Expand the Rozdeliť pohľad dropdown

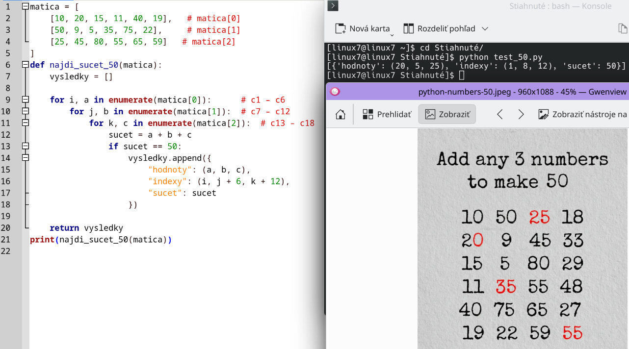(485, 28)
